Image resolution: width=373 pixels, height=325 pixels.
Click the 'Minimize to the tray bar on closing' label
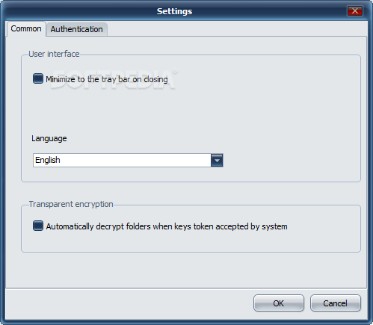107,79
